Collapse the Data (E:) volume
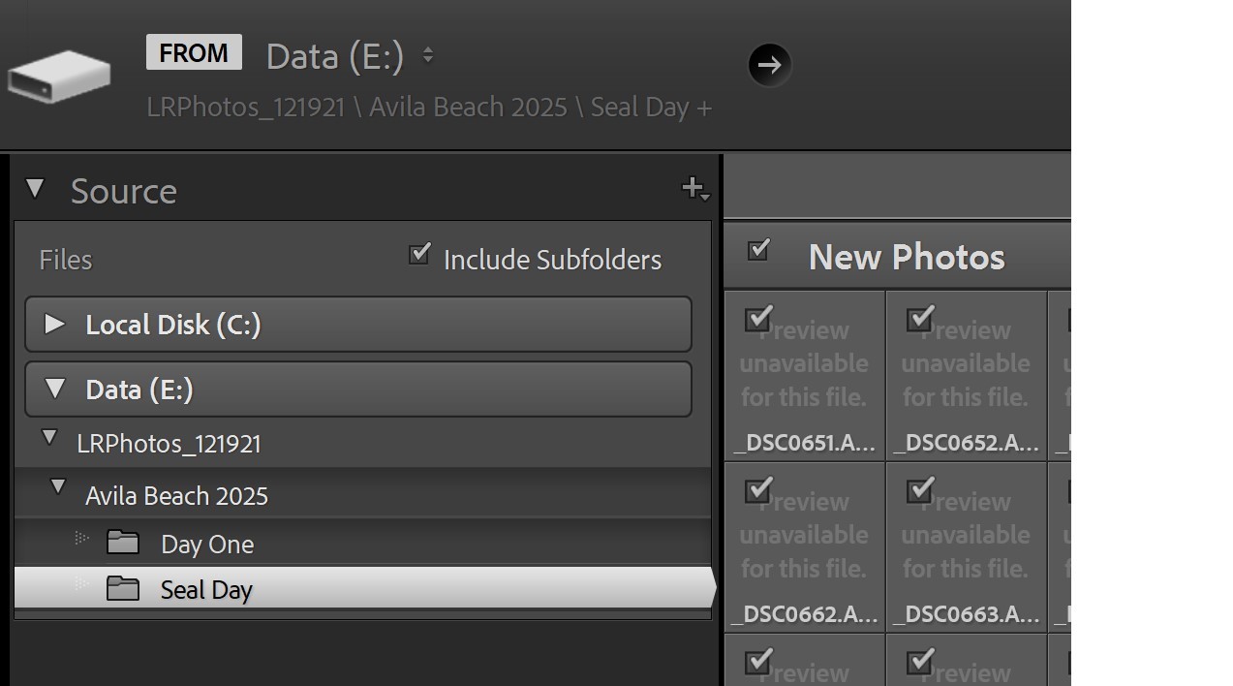The image size is (1233, 686). point(55,389)
